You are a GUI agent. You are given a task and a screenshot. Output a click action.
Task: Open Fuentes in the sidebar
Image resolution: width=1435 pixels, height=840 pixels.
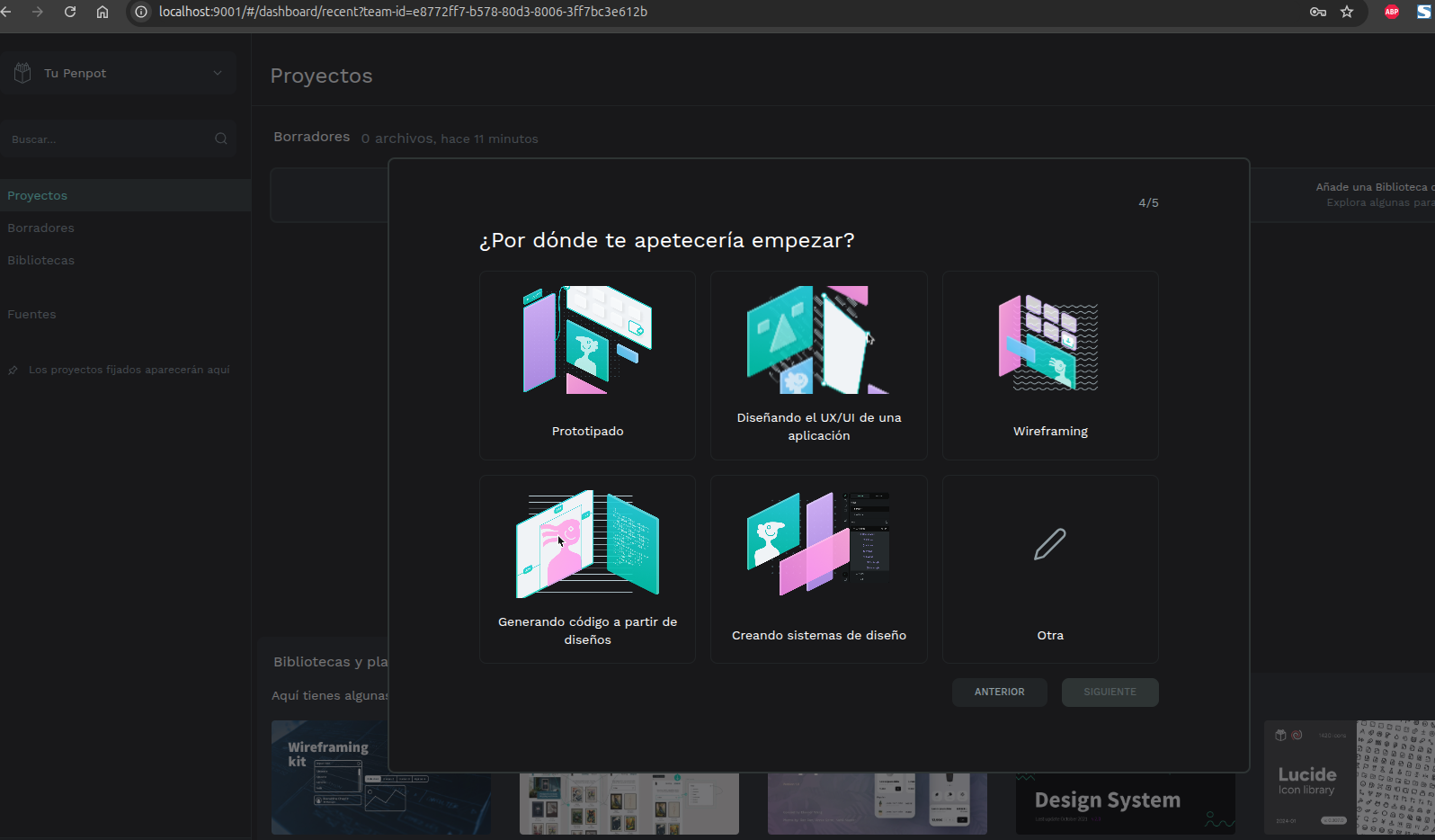tap(31, 314)
